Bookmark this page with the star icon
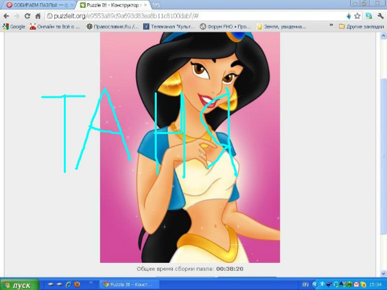Screen dimensions: 387x290 [357, 15]
